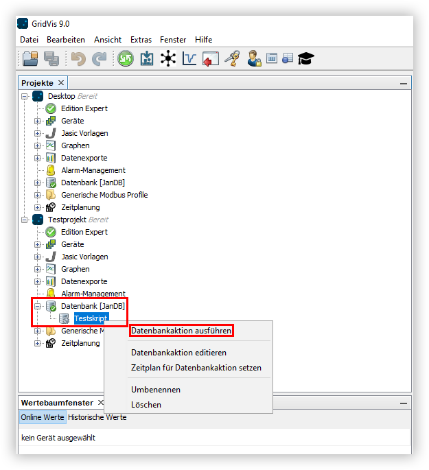Minimize the Projekte panel
The image size is (429, 470).
pos(403,84)
